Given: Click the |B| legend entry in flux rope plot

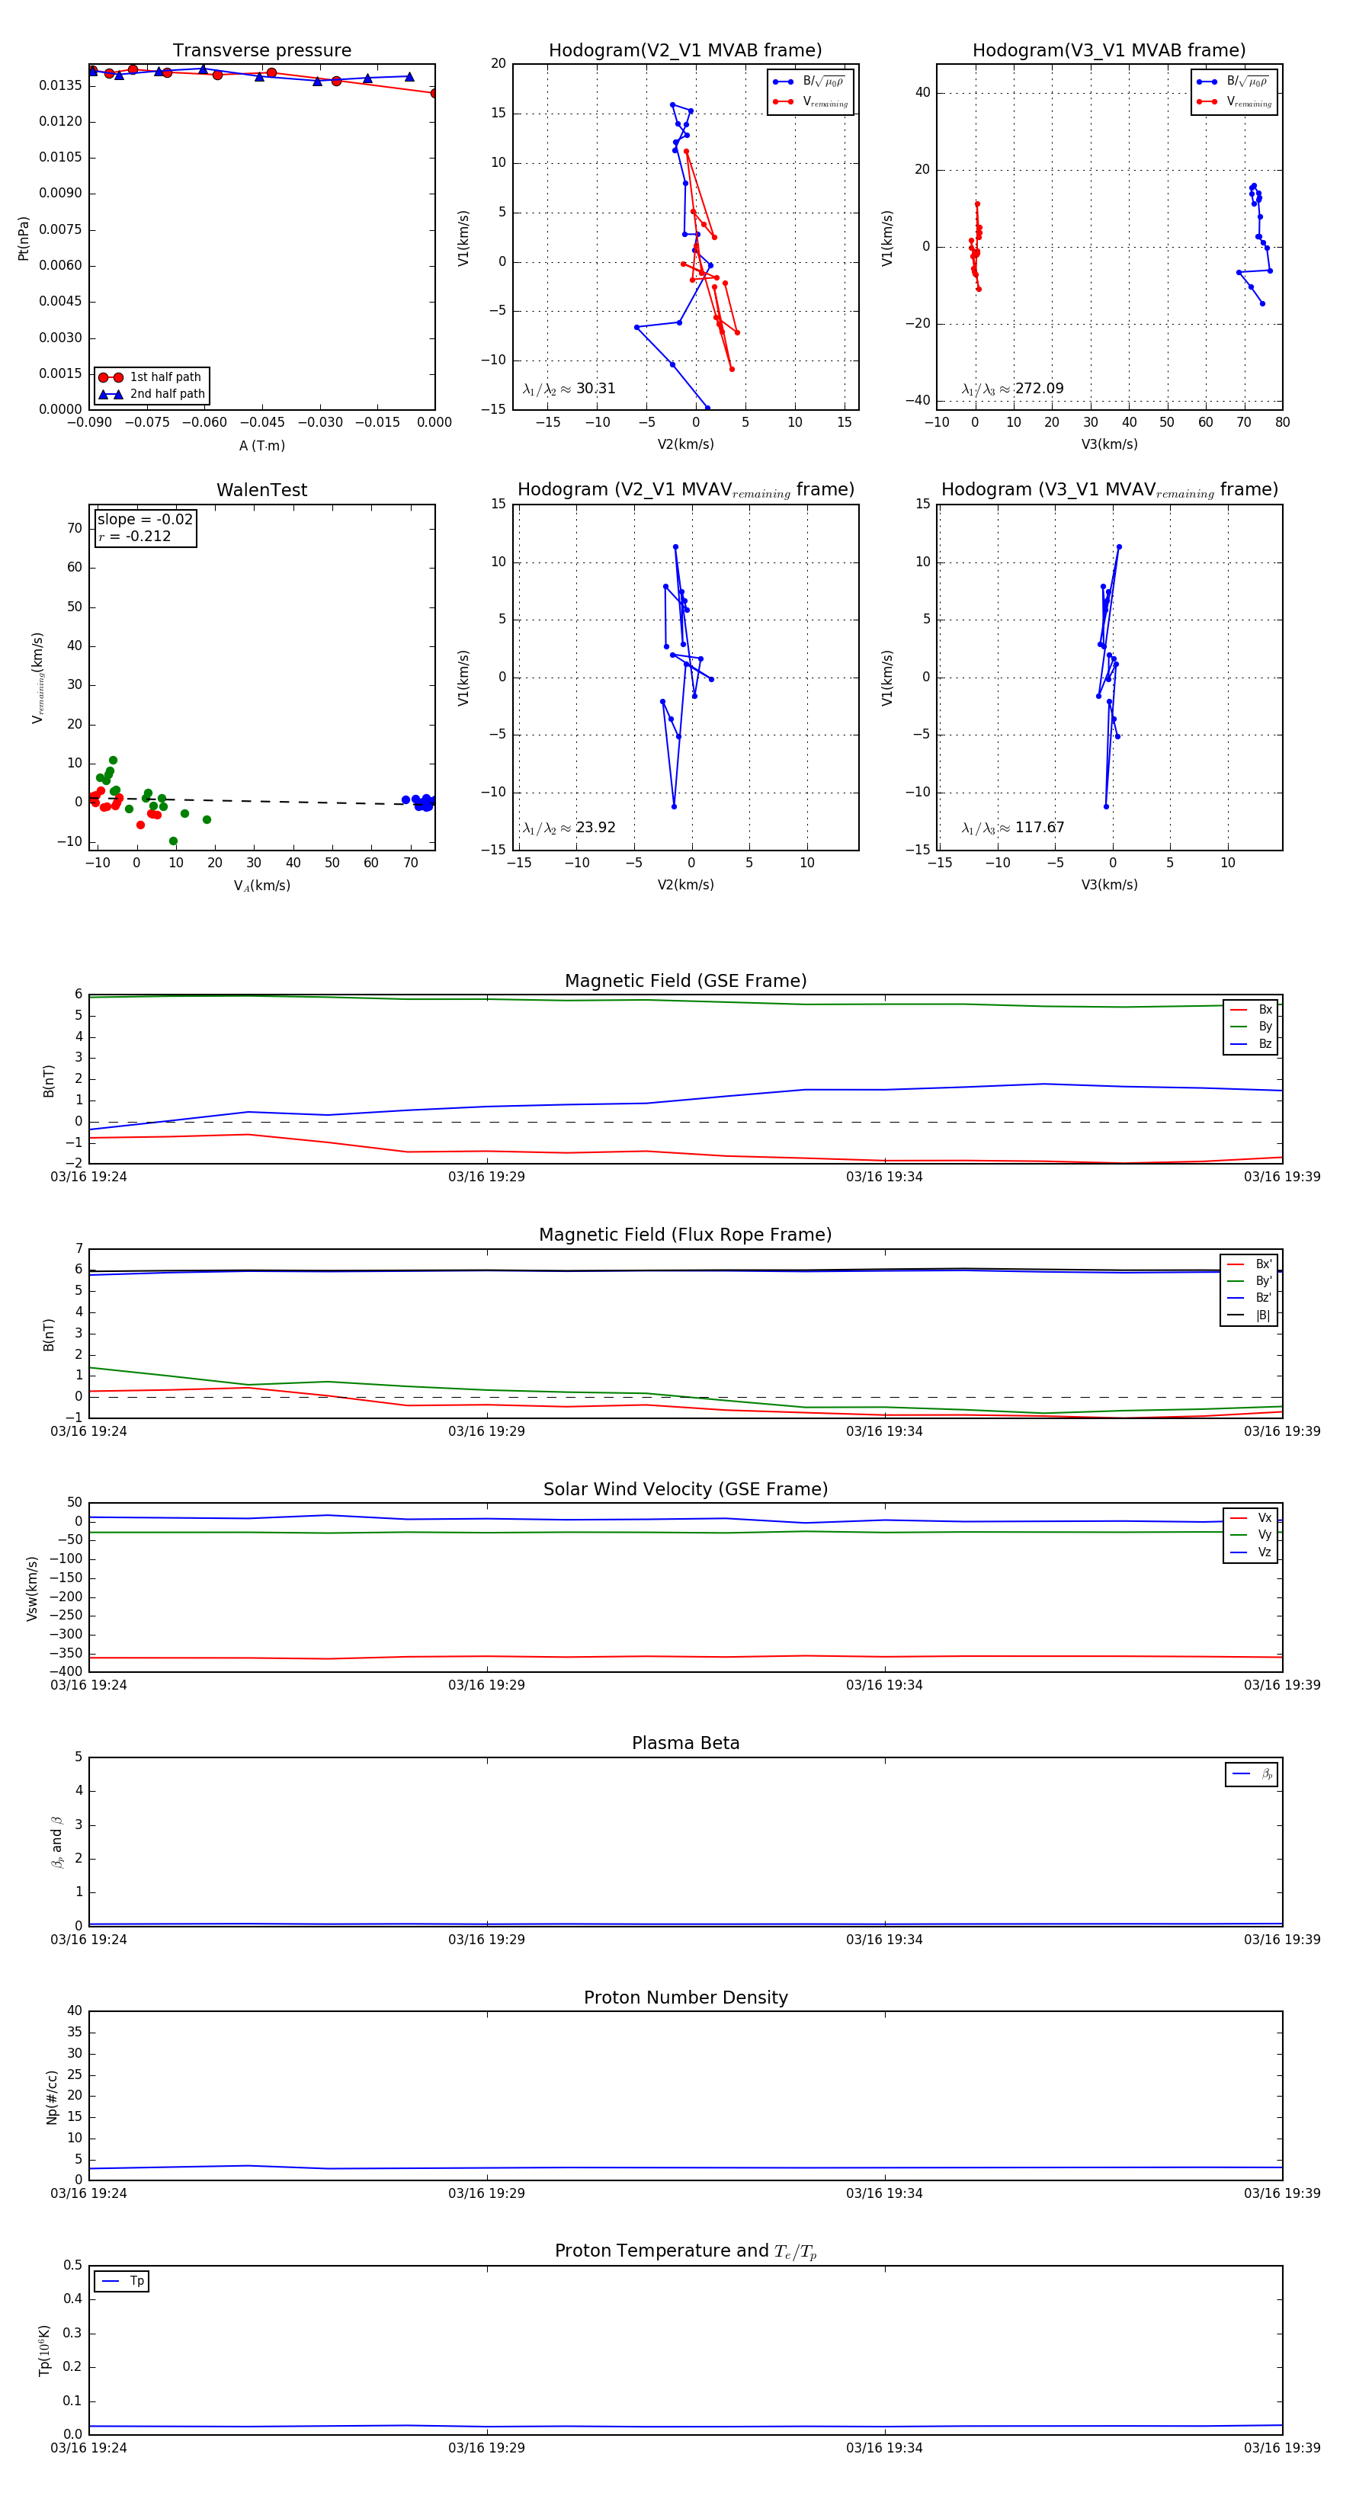Looking at the screenshot, I should tap(1249, 1315).
